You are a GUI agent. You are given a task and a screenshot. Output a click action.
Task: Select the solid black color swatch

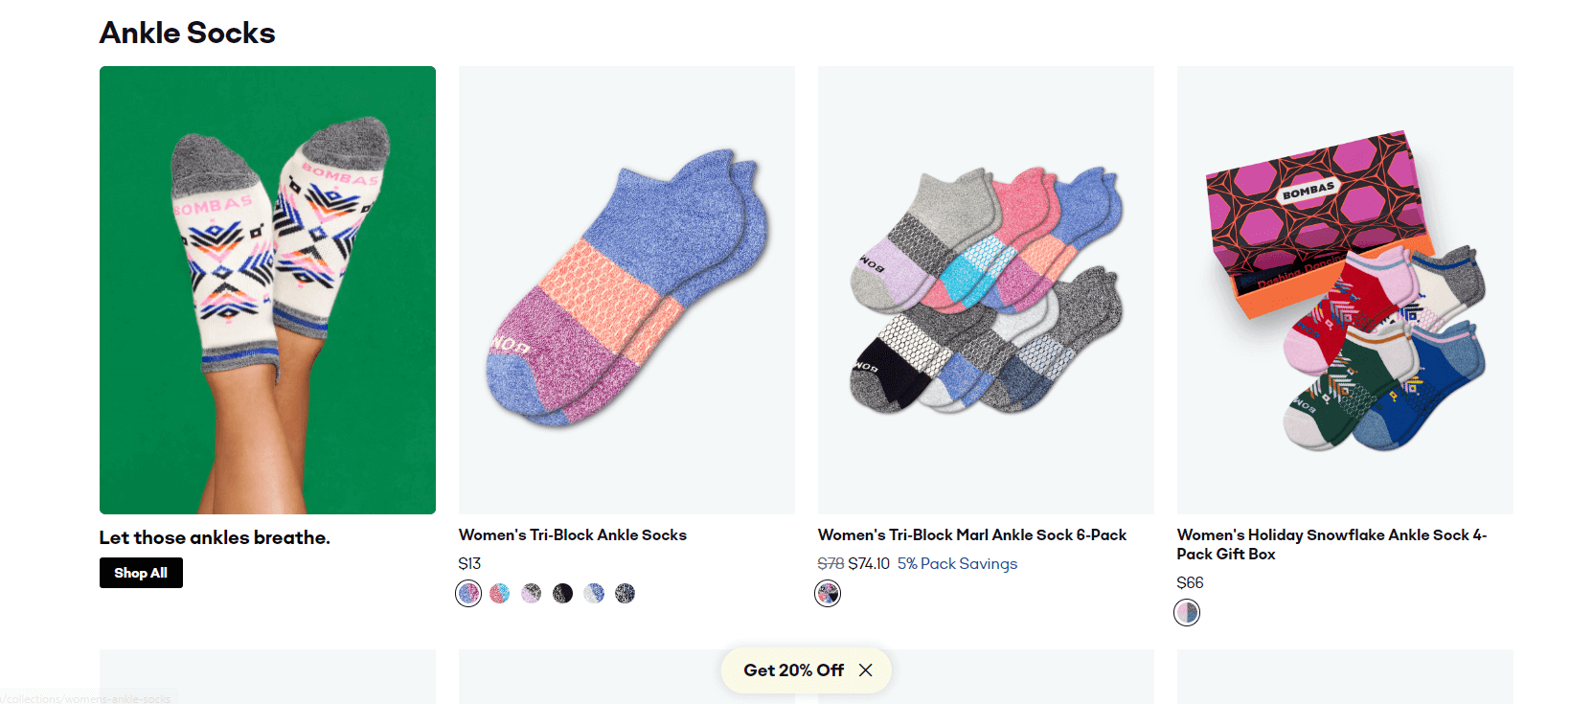tap(562, 593)
